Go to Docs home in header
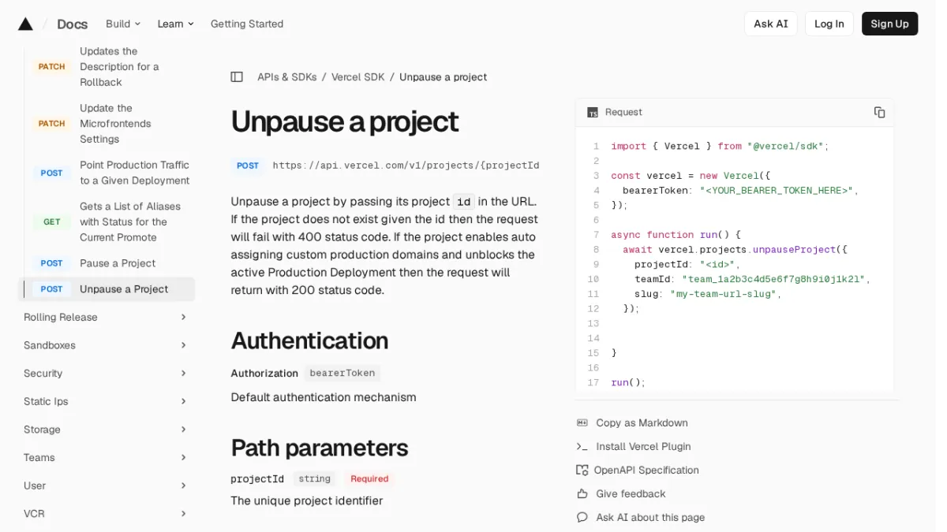The image size is (947, 532). 73,24
